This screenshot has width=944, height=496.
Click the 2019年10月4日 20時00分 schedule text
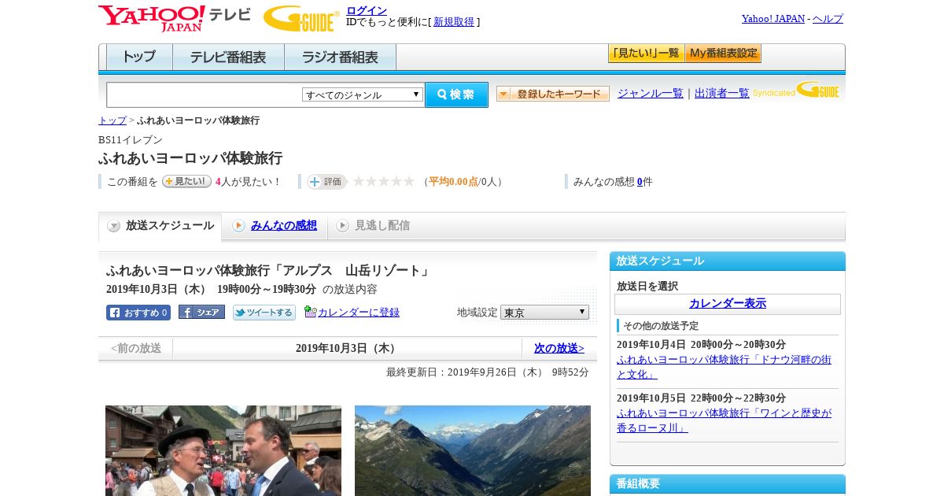pos(701,345)
